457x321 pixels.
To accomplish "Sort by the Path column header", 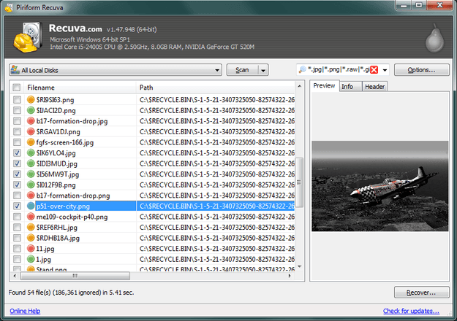I will [216, 88].
